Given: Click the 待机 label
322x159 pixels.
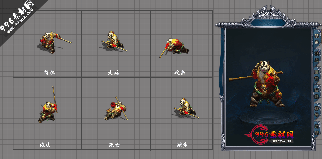Looking at the screenshot, I should [49, 73].
